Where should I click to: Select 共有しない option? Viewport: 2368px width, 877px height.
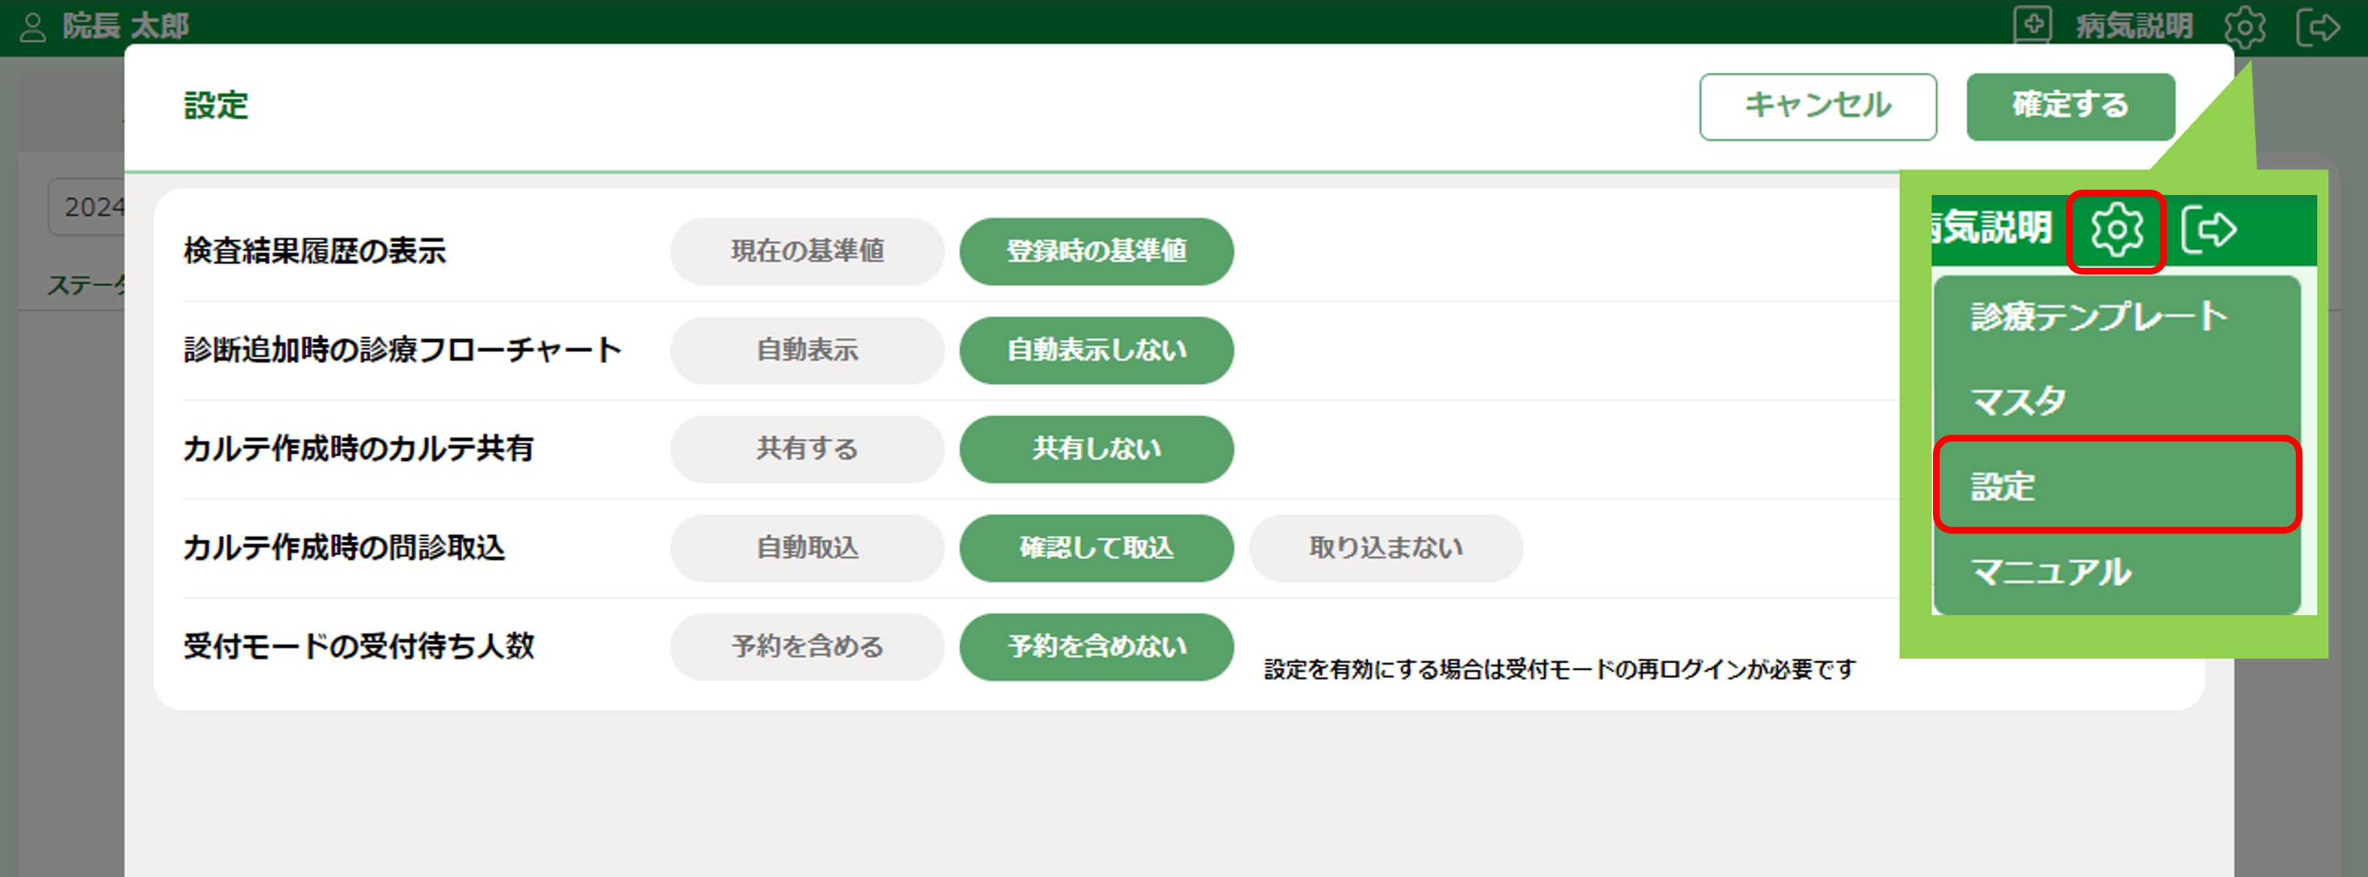pos(1096,449)
